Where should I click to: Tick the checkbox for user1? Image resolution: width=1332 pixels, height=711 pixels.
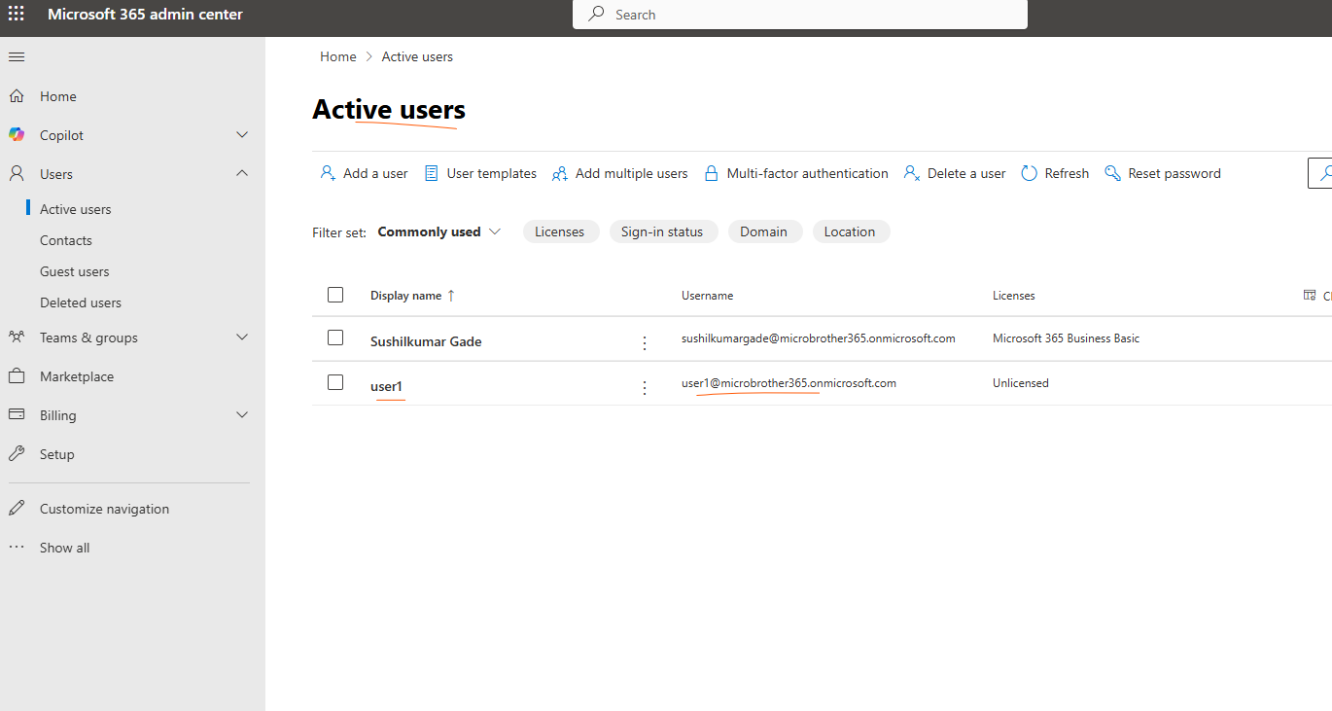pos(335,382)
